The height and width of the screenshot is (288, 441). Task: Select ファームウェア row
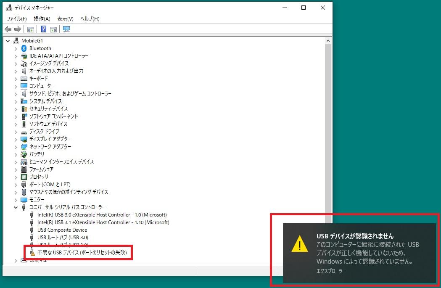pos(41,169)
